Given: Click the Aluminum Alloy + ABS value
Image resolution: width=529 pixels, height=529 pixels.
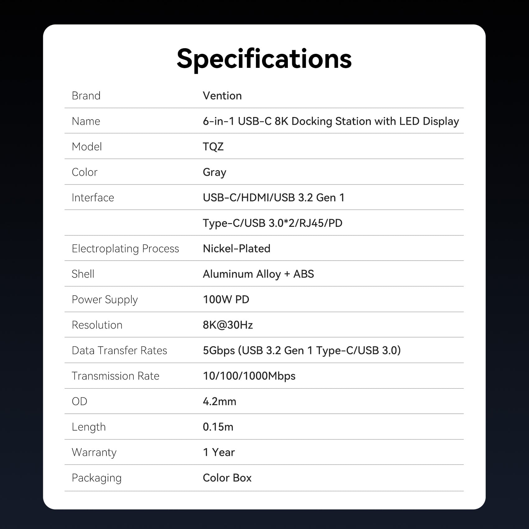Looking at the screenshot, I should coord(258,274).
